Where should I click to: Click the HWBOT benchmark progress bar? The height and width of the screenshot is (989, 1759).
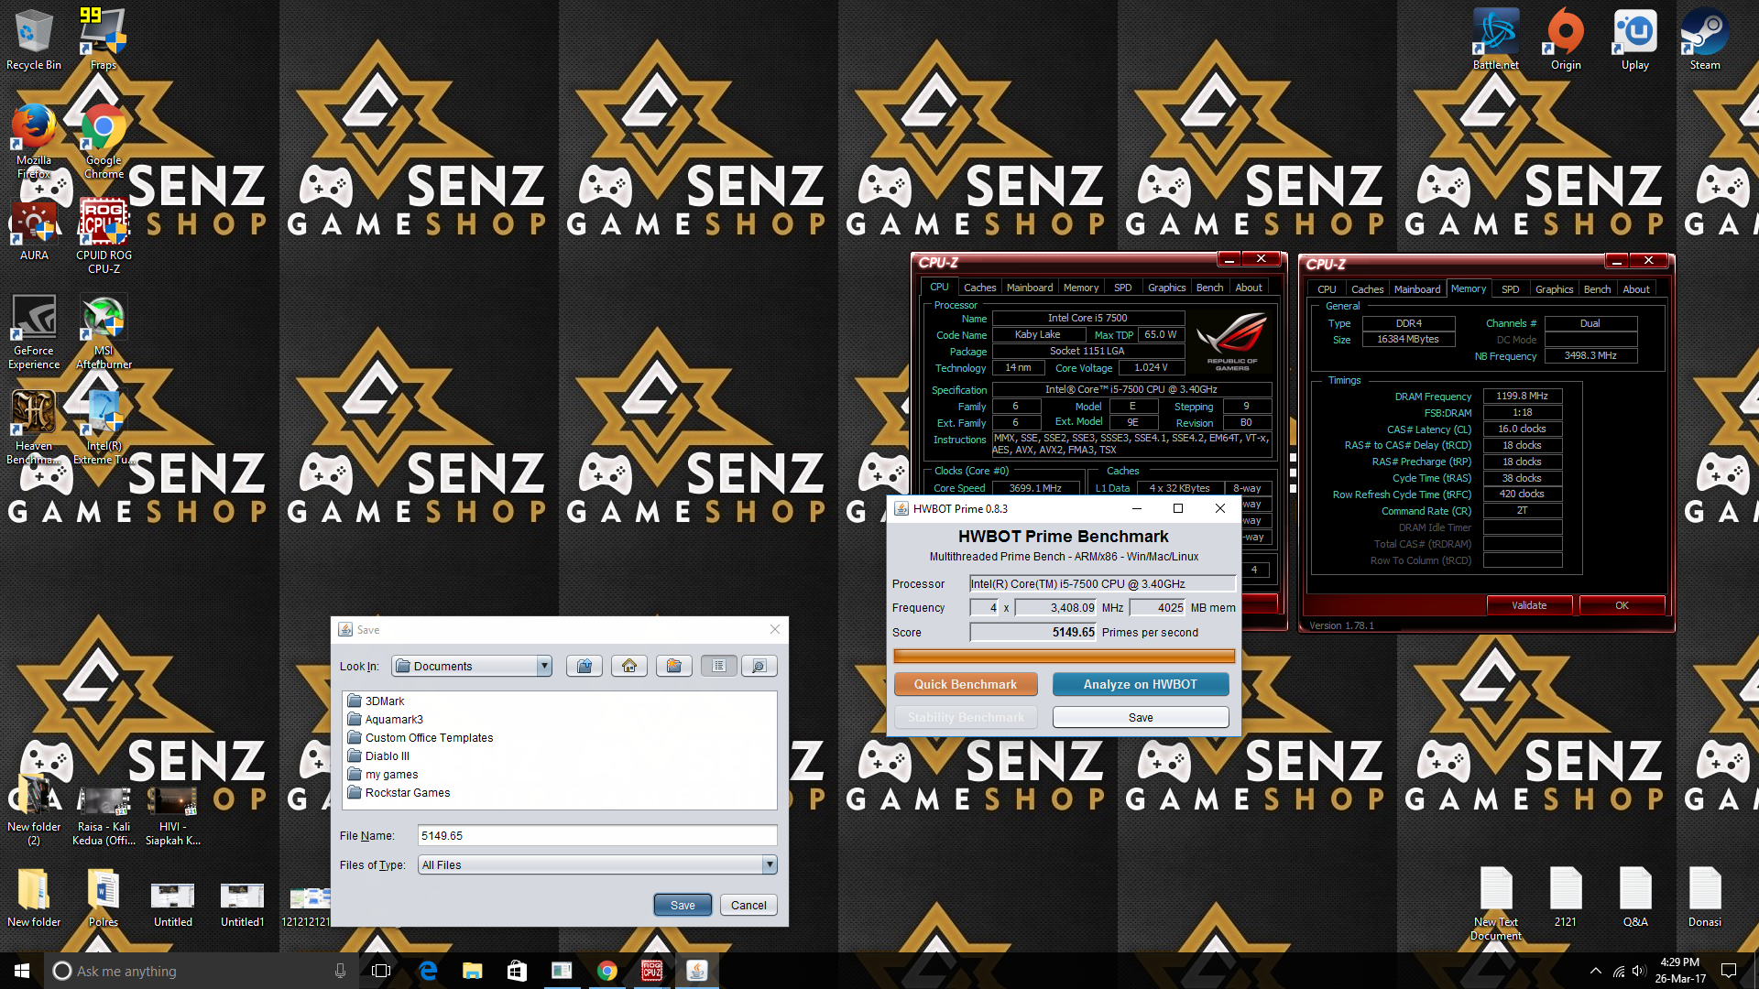pos(1064,656)
